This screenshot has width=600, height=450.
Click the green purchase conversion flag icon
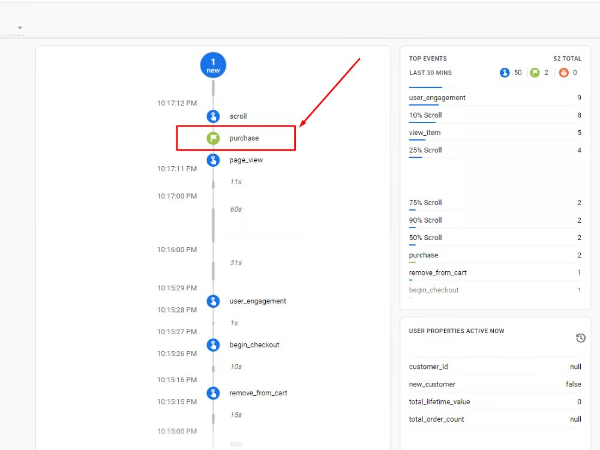pyautogui.click(x=213, y=138)
